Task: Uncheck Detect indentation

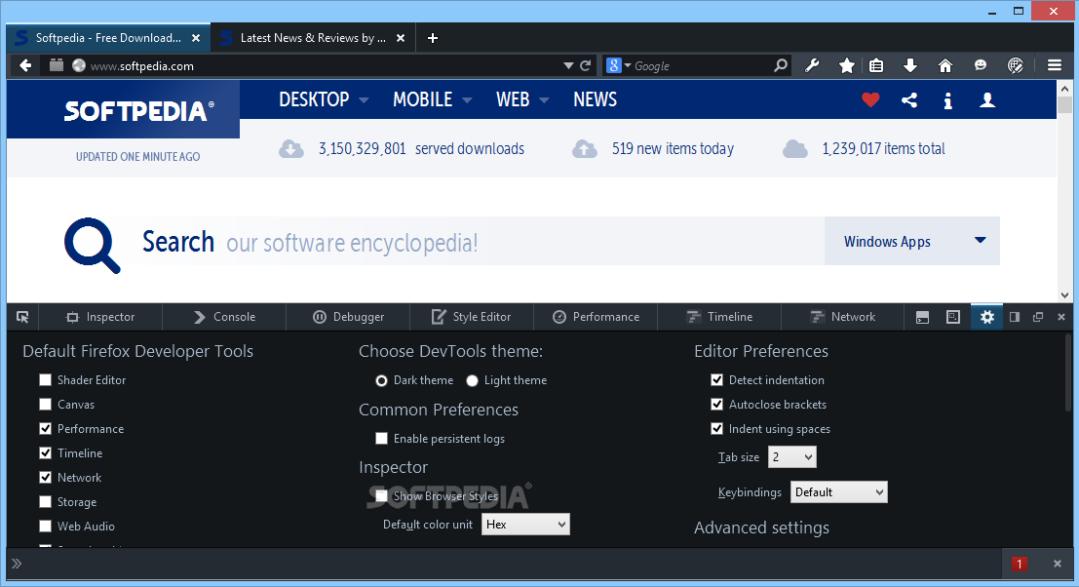Action: coord(717,380)
